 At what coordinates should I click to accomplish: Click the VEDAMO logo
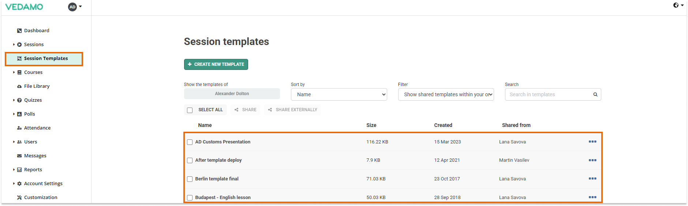pyautogui.click(x=24, y=7)
